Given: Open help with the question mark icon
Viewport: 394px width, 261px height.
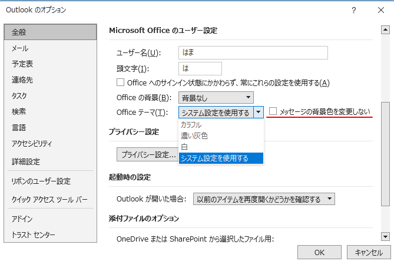Looking at the screenshot, I should coord(354,10).
